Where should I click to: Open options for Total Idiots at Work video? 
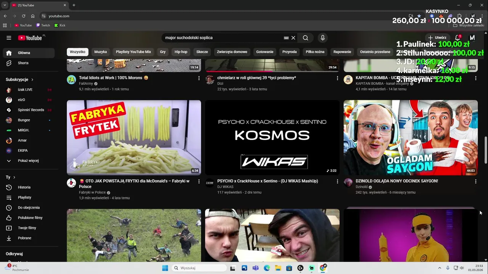pos(199,78)
